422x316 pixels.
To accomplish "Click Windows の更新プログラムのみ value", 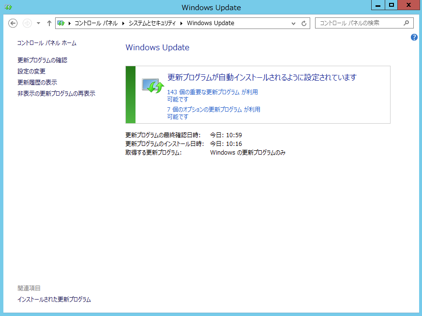I will coord(248,153).
